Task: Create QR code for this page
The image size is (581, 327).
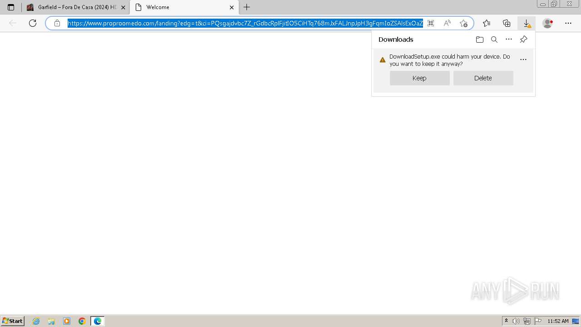Action: [431, 23]
